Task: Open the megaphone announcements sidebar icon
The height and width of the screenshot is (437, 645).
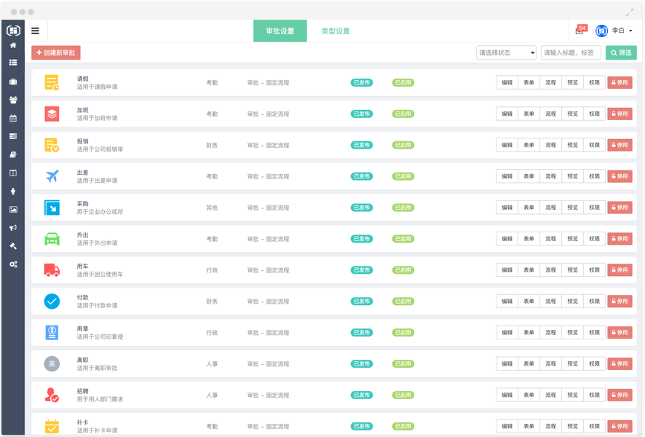Action: pos(12,227)
